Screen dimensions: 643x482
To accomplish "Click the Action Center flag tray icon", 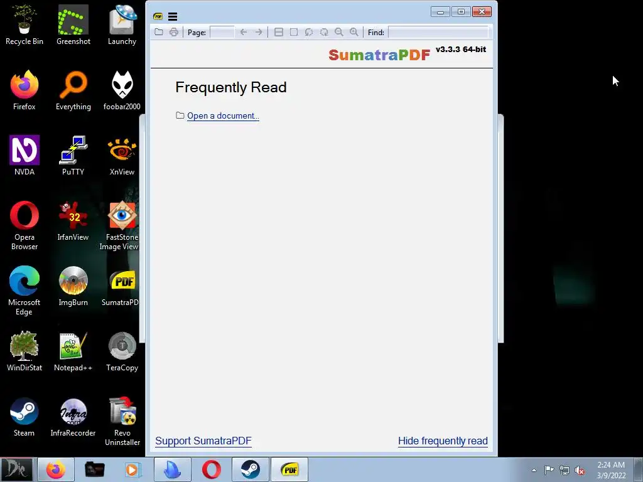I will (549, 470).
